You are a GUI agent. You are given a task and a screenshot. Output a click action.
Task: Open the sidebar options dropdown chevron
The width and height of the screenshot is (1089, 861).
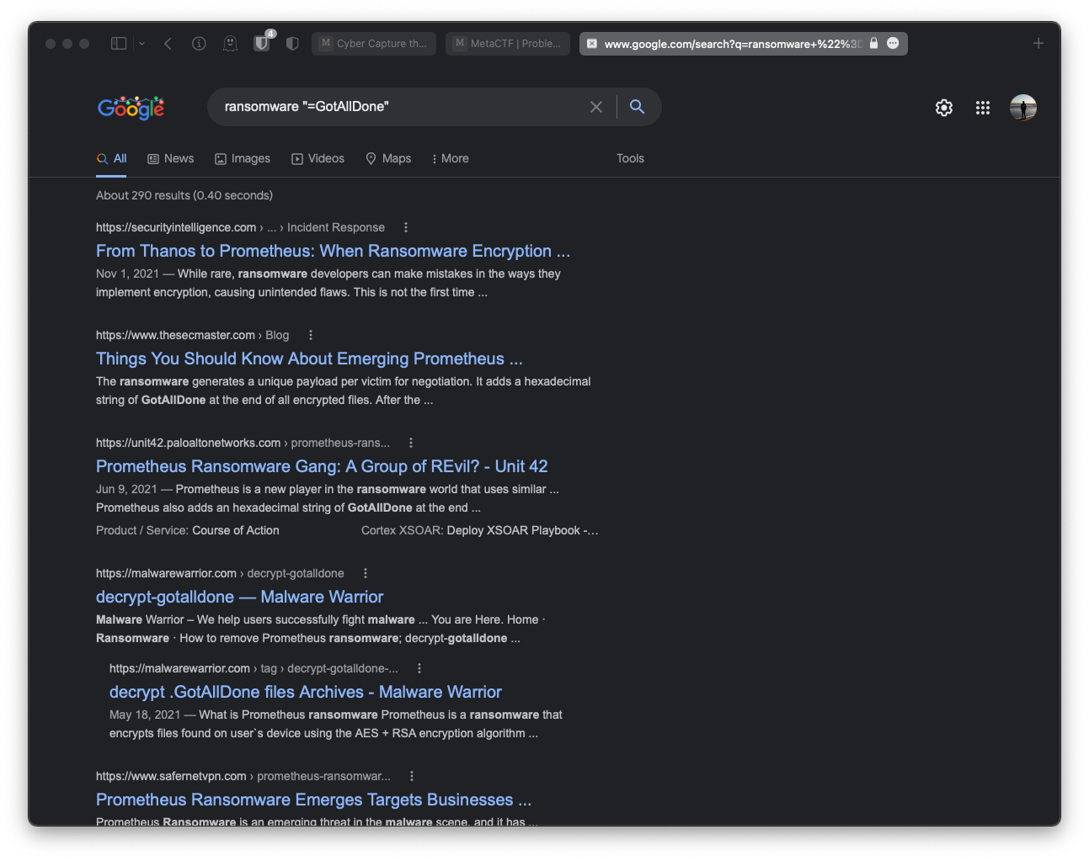click(141, 44)
